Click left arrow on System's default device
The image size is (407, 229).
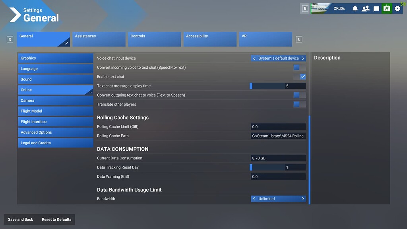tap(254, 58)
